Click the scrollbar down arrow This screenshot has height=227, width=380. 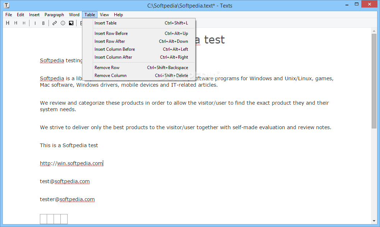click(374, 221)
